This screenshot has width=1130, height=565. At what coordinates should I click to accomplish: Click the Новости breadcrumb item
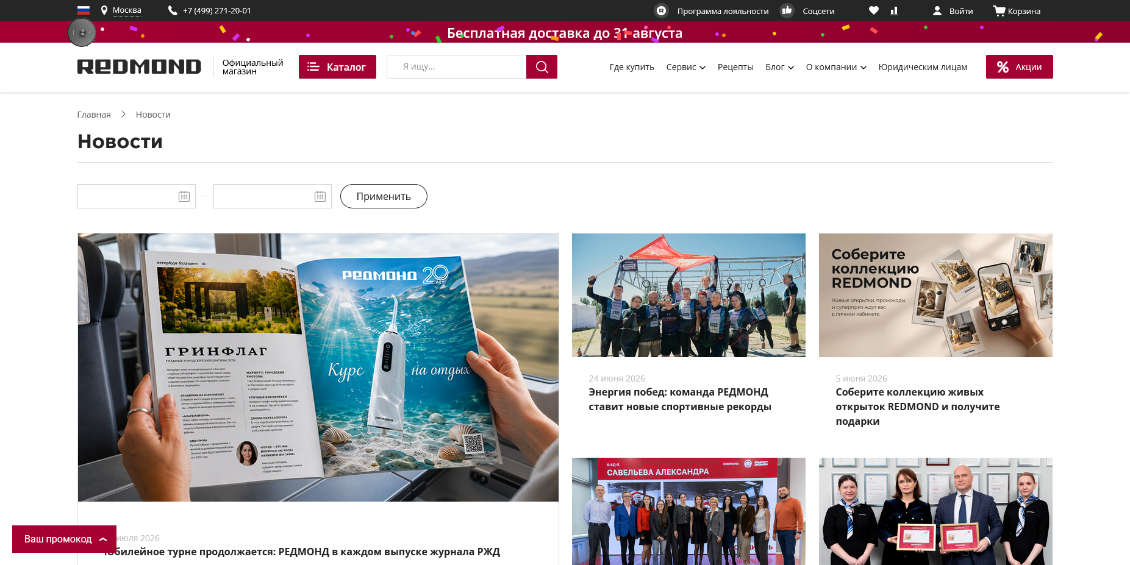pyautogui.click(x=153, y=115)
